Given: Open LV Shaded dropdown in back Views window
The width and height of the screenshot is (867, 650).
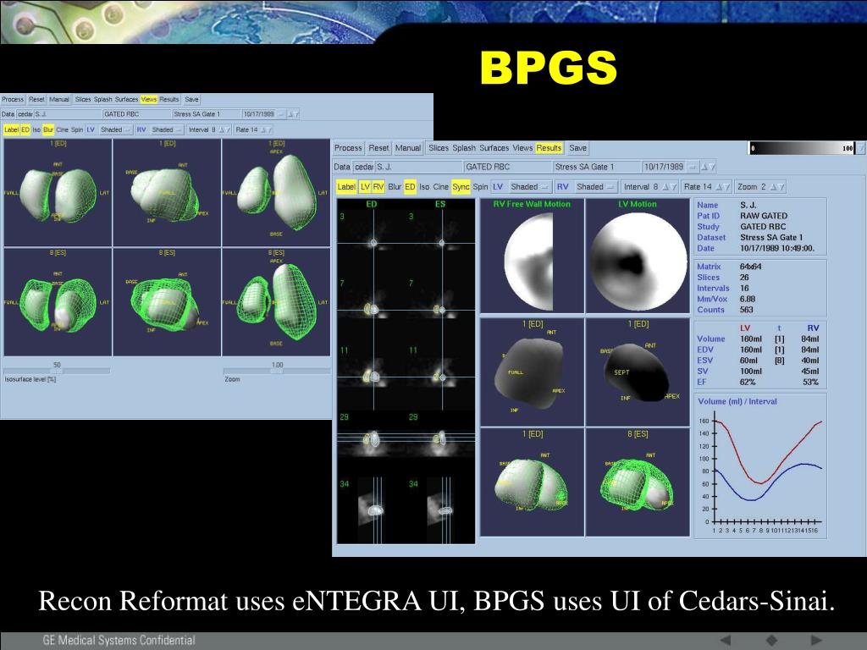Looking at the screenshot, I should pyautogui.click(x=115, y=129).
